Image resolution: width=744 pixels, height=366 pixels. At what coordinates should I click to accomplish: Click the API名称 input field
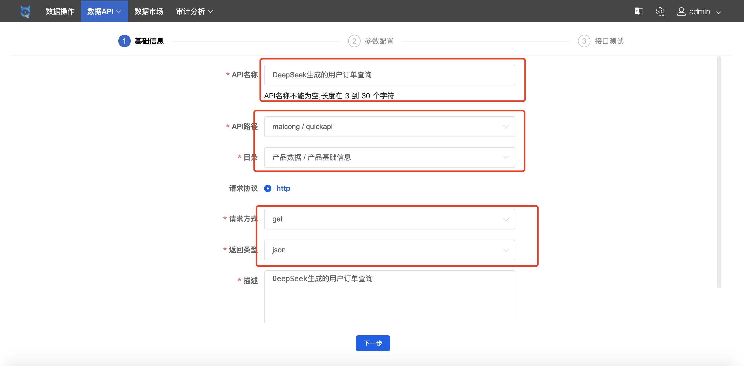click(389, 75)
